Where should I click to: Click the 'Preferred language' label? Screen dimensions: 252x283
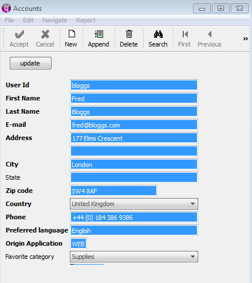coord(37,230)
